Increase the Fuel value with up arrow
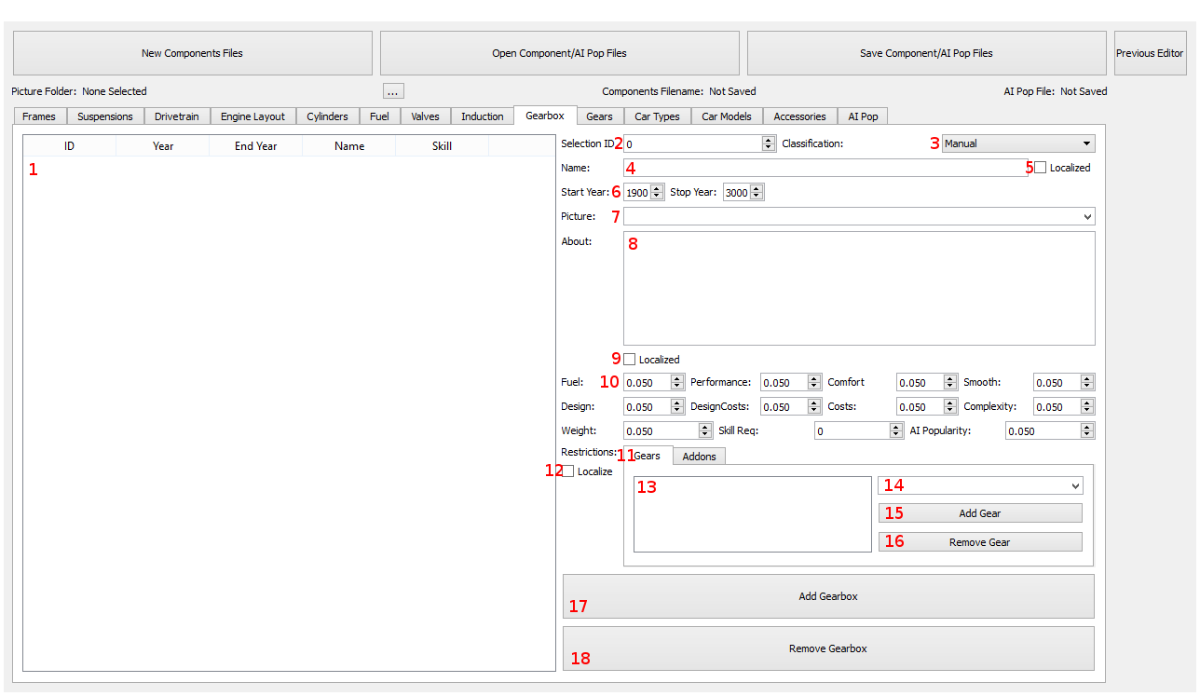Screen dimensions: 1200x696 pyautogui.click(x=676, y=379)
